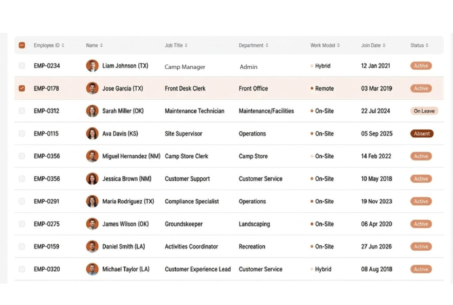Click the sort arrows beside Name
The image size is (453, 305).
pyautogui.click(x=101, y=45)
